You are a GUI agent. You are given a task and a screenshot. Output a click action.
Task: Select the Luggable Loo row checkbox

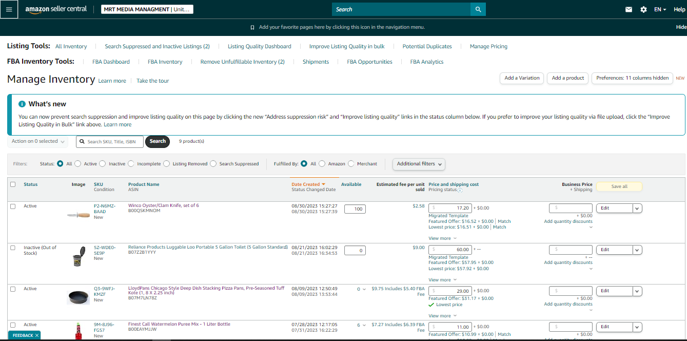(13, 248)
